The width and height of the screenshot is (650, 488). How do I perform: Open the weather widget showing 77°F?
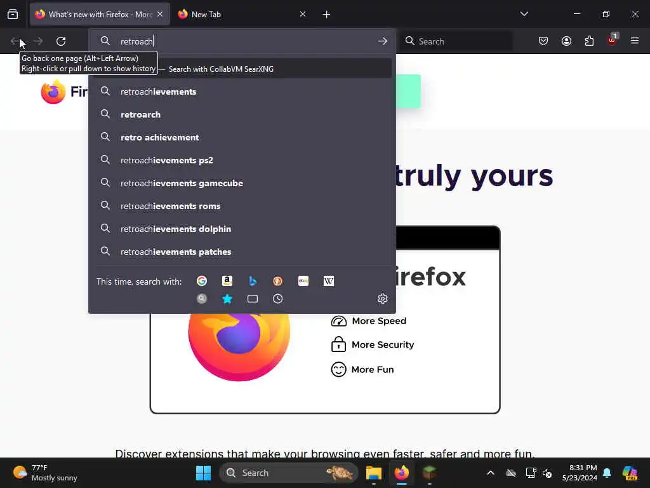pyautogui.click(x=45, y=473)
